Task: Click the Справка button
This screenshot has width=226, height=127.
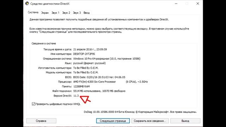Action: (41, 121)
